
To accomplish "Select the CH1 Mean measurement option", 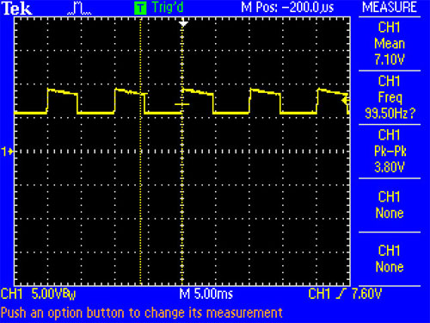I will click(x=390, y=44).
